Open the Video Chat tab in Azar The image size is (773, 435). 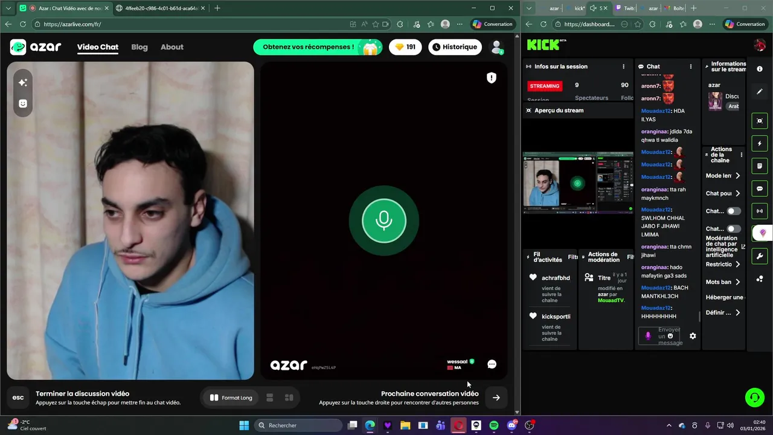click(98, 47)
